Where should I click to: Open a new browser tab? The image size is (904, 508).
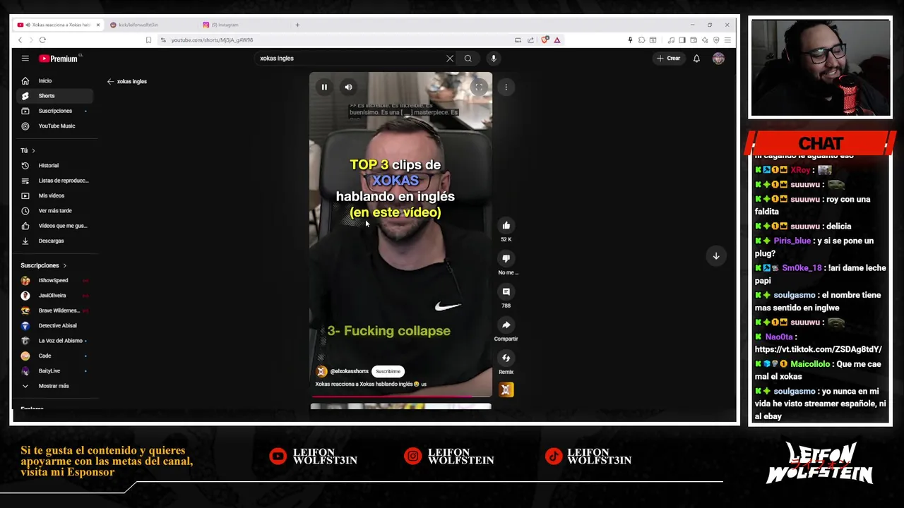click(297, 25)
